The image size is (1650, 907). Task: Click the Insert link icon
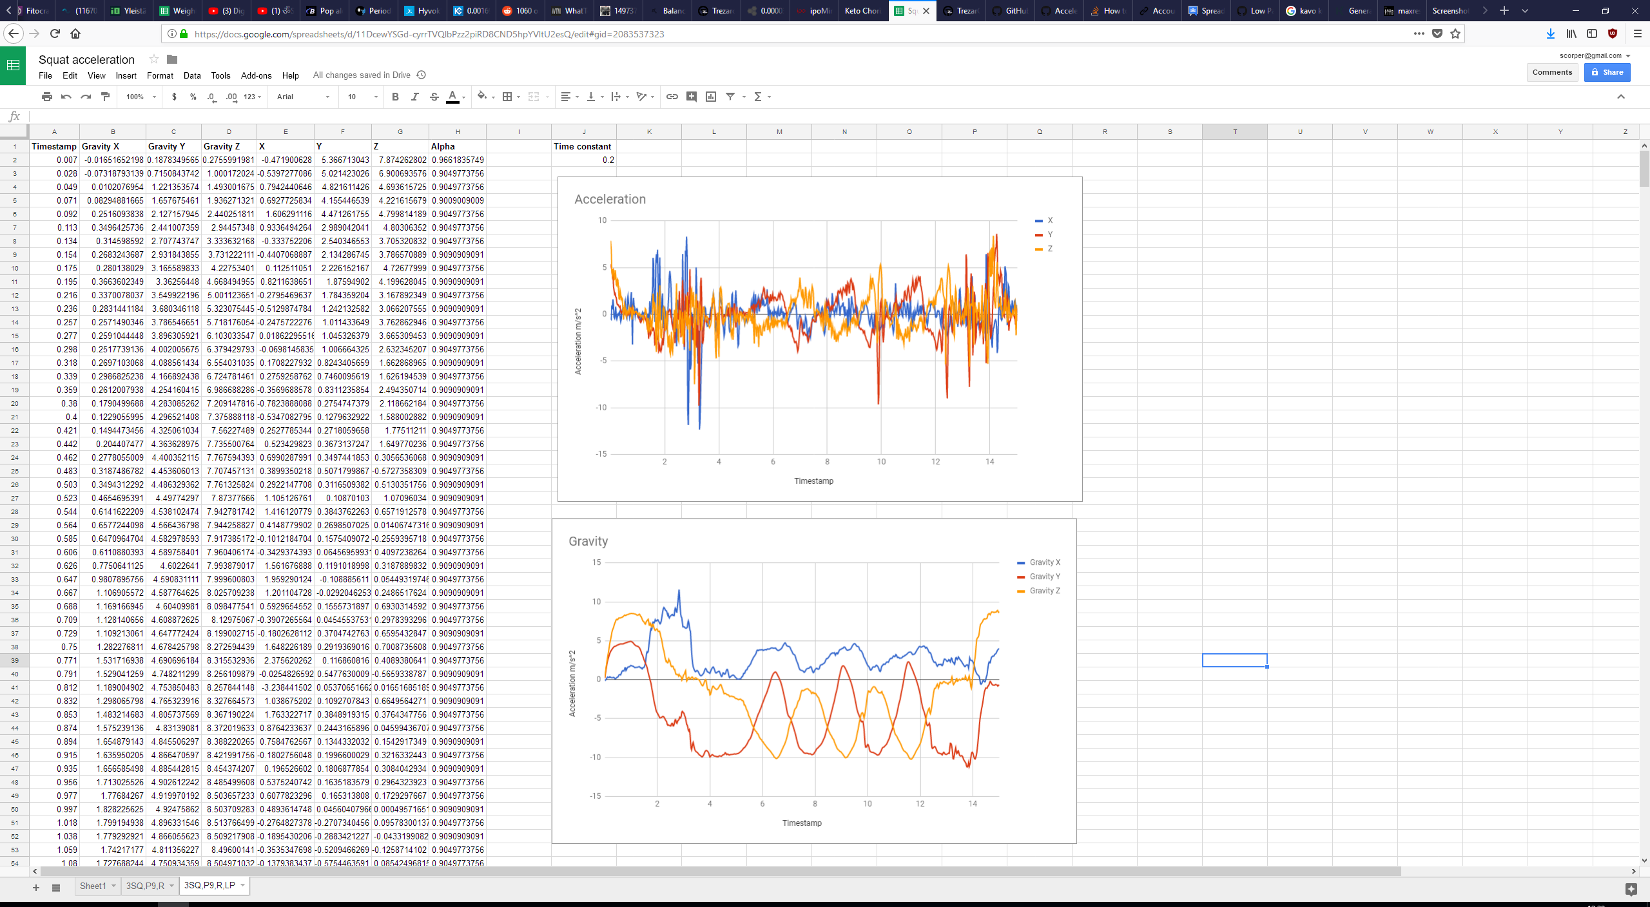672,97
